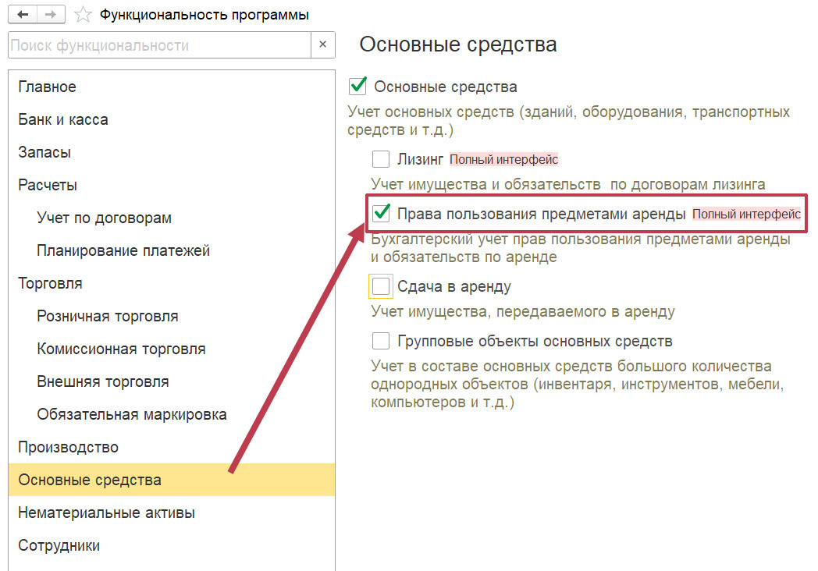Viewport: 818px width, 571px height.
Task: Select the 'Запасы' section
Action: click(172, 152)
